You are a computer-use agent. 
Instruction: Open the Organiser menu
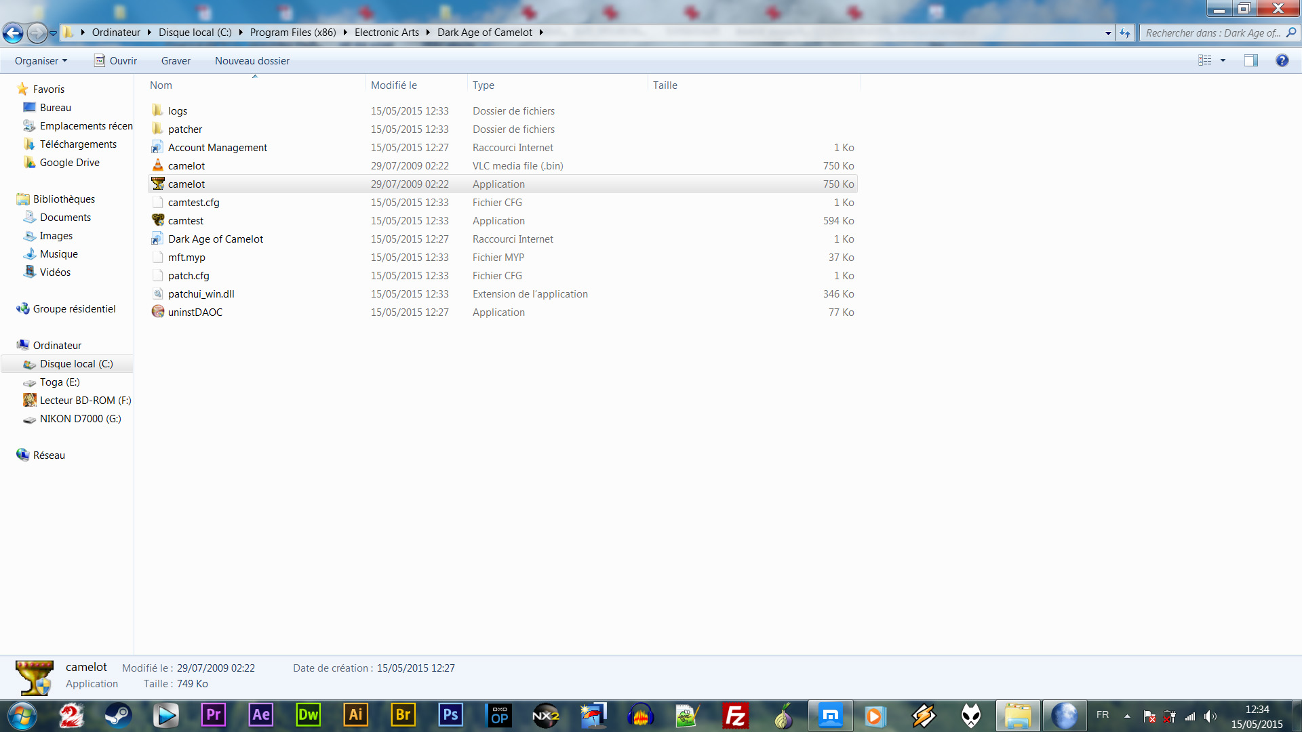pyautogui.click(x=41, y=61)
